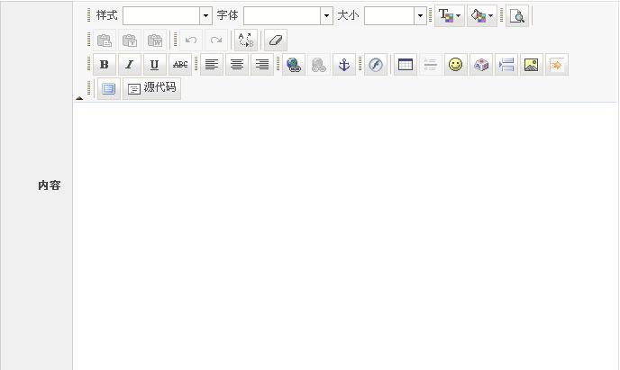Insert an anchor
Screen dimensions: 620x370
(x=344, y=64)
